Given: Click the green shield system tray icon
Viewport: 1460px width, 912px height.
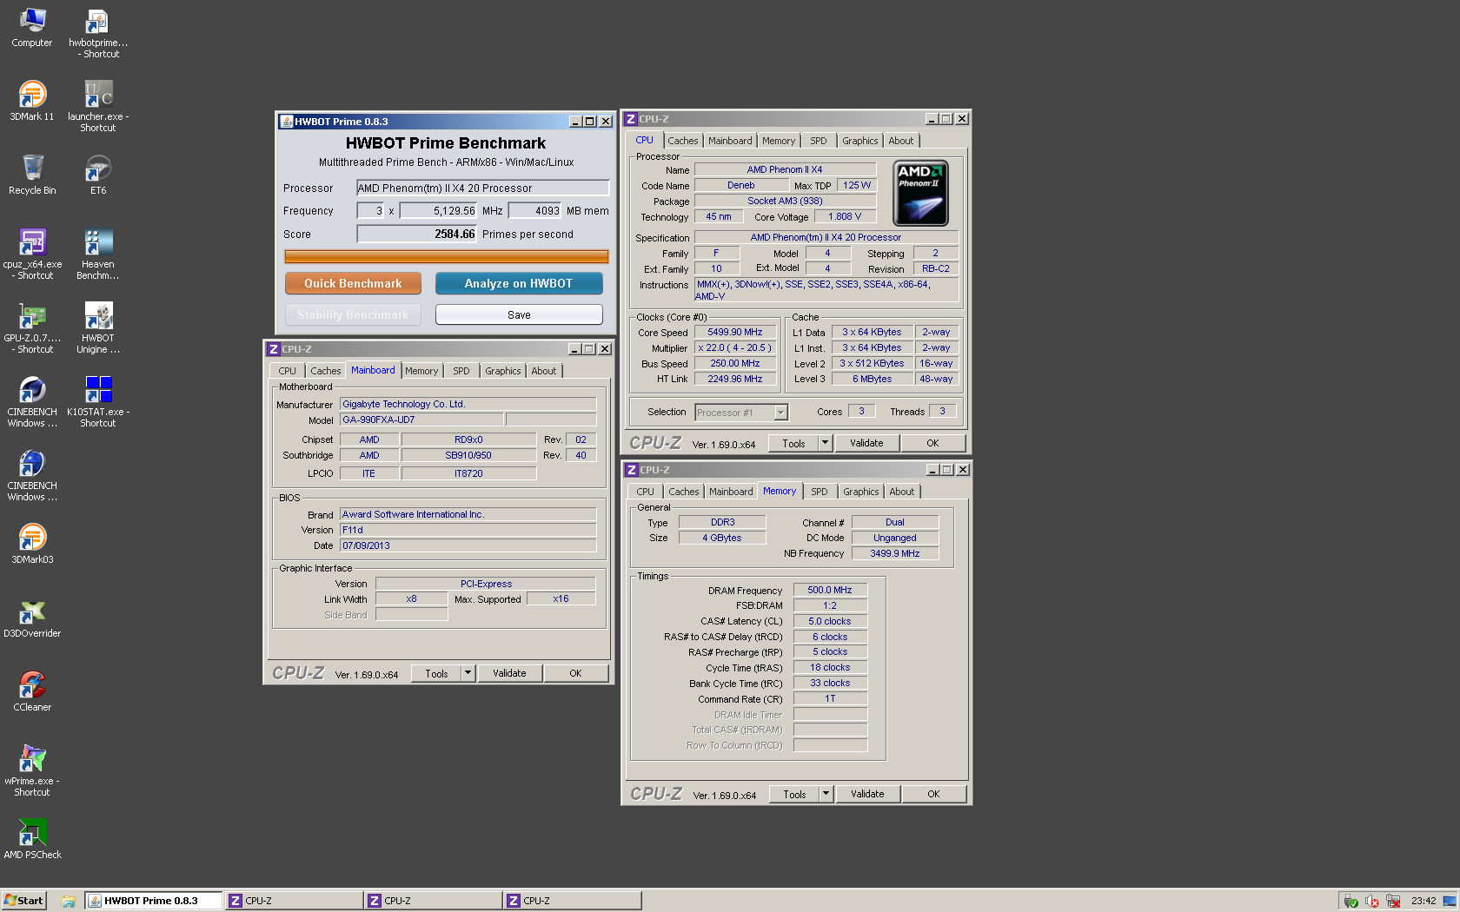Looking at the screenshot, I should click(1350, 901).
